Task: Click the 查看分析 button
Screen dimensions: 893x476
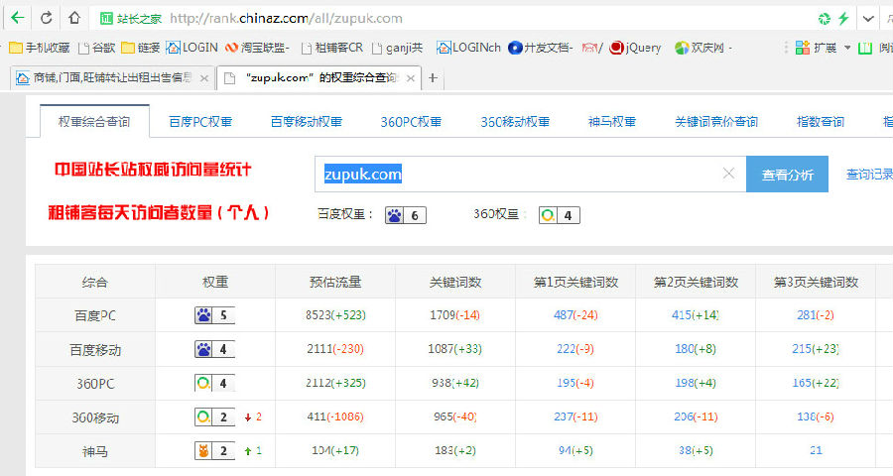Action: (787, 175)
